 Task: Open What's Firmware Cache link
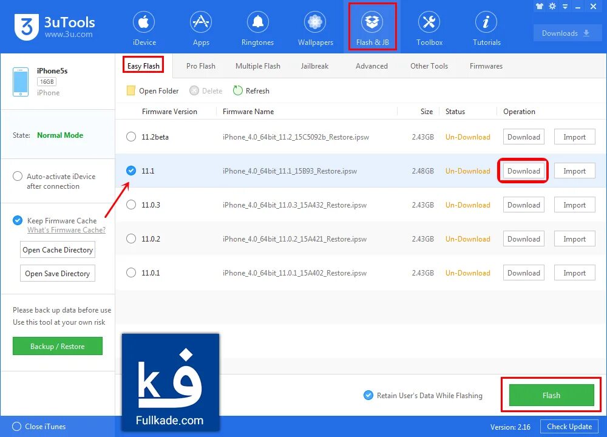pyautogui.click(x=66, y=230)
